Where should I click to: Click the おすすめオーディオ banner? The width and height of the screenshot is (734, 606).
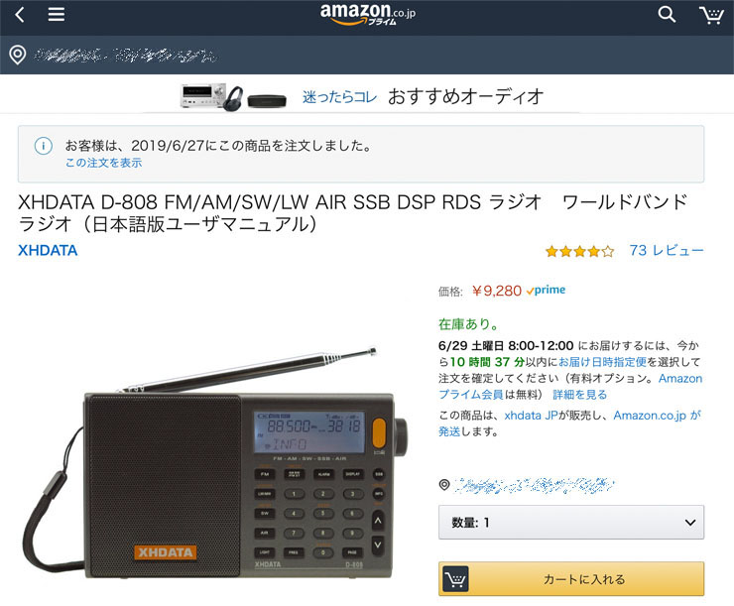pos(361,96)
